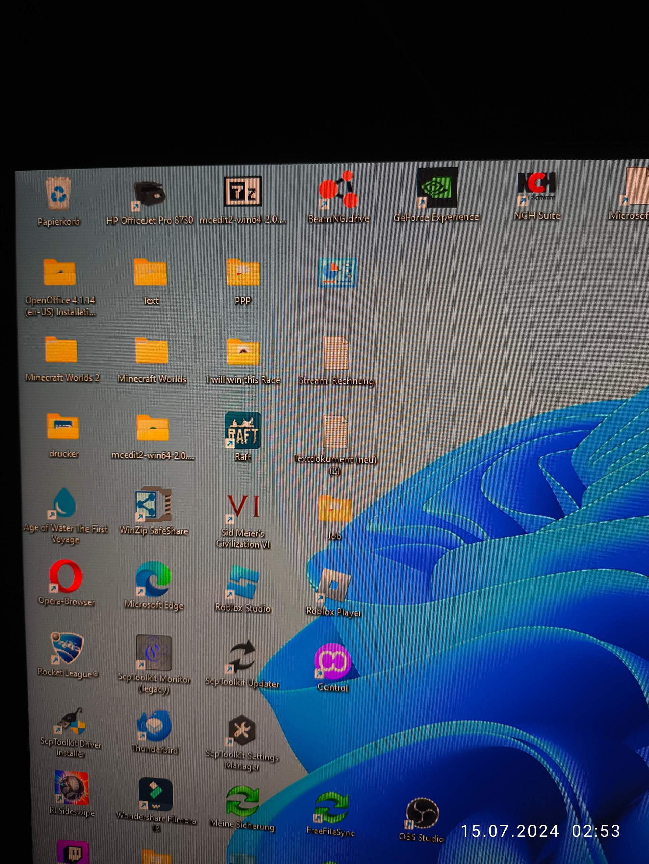Launch Roblox Player
This screenshot has height=864, width=649.
coord(333,585)
